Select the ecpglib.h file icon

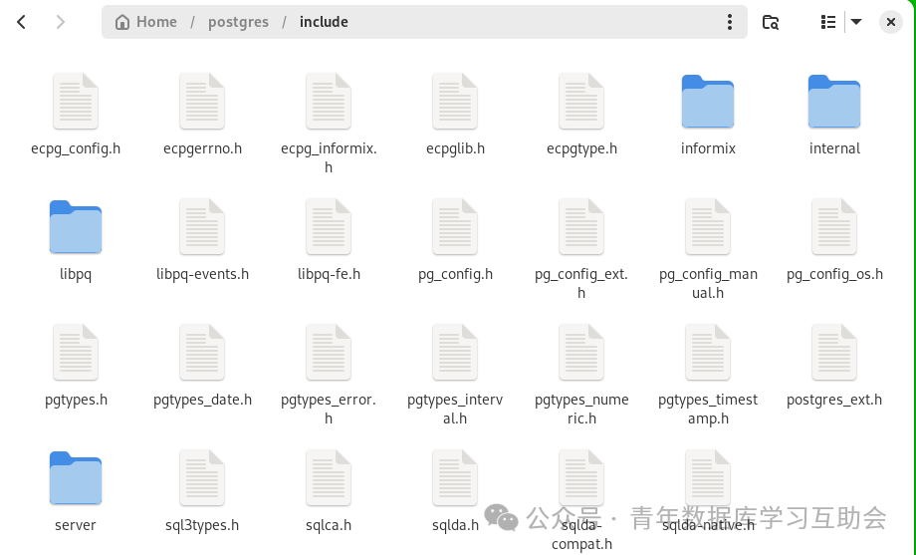(x=455, y=102)
